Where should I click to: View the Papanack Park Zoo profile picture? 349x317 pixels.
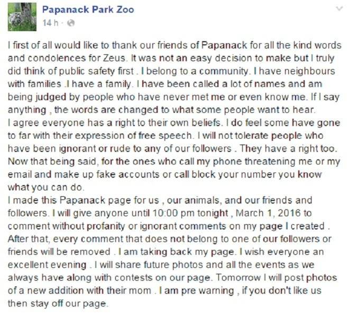pyautogui.click(x=22, y=17)
